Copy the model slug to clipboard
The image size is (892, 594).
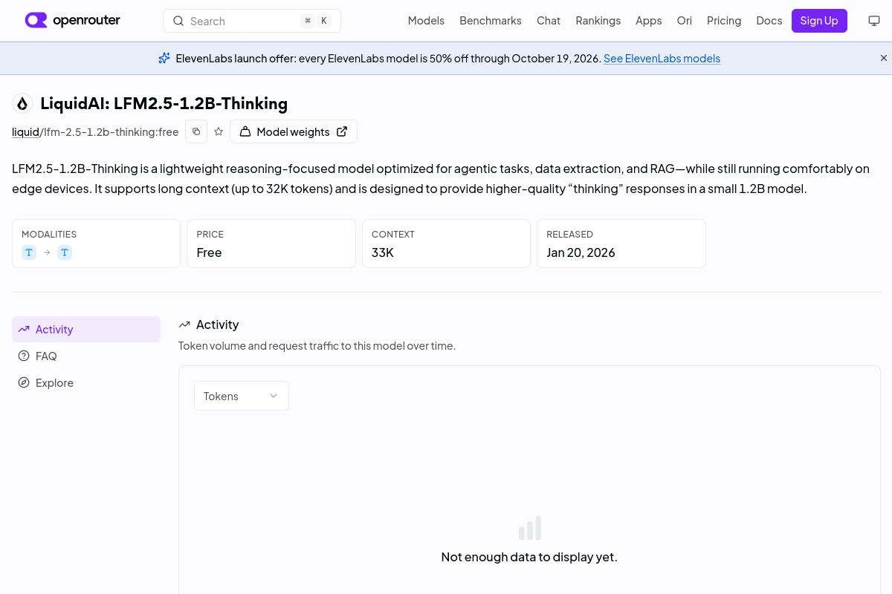coord(196,131)
